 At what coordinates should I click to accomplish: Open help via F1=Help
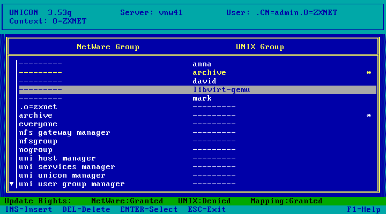(x=364, y=210)
